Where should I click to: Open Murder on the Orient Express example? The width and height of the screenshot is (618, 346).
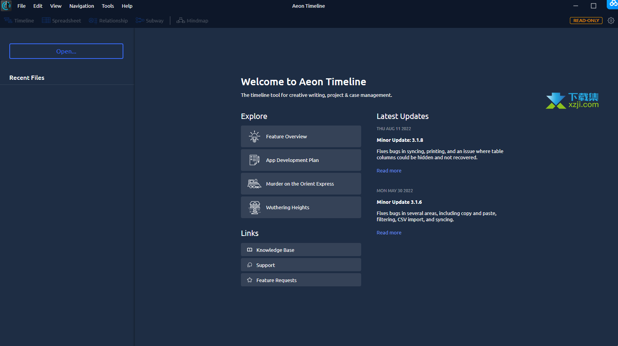point(301,184)
